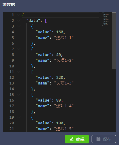The height and width of the screenshot is (145, 119).
Task: Click the floppy disk icon on 保存
Action: [x=98, y=139]
